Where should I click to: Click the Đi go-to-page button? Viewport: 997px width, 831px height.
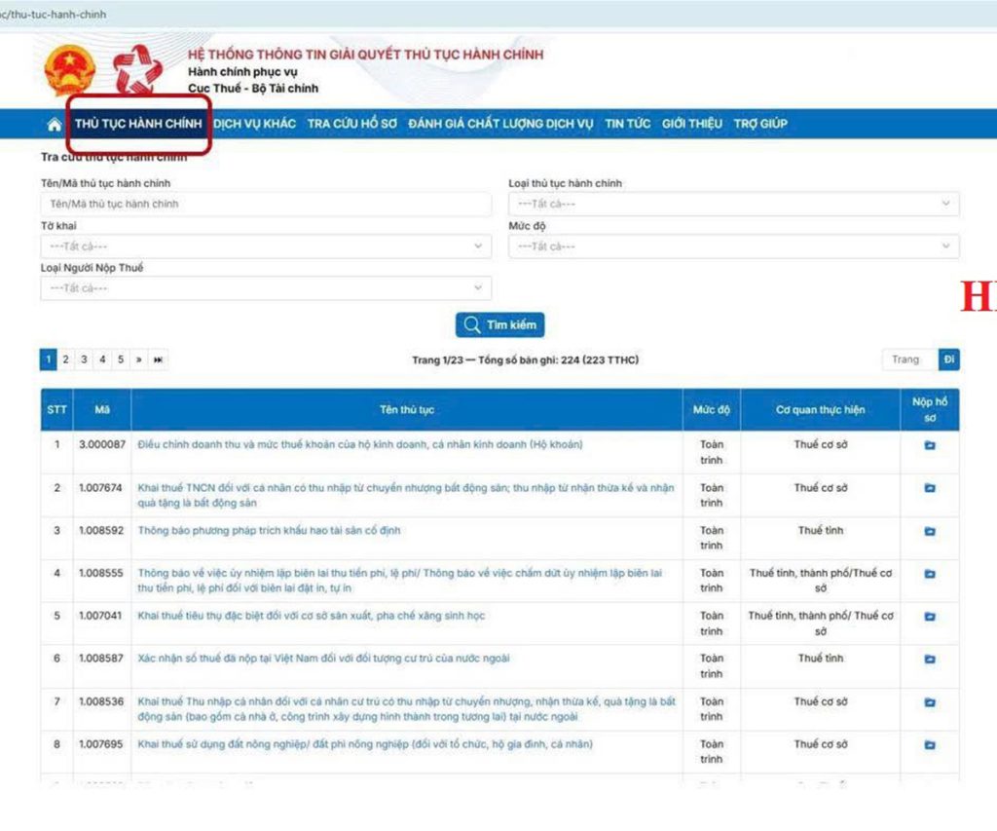[948, 359]
